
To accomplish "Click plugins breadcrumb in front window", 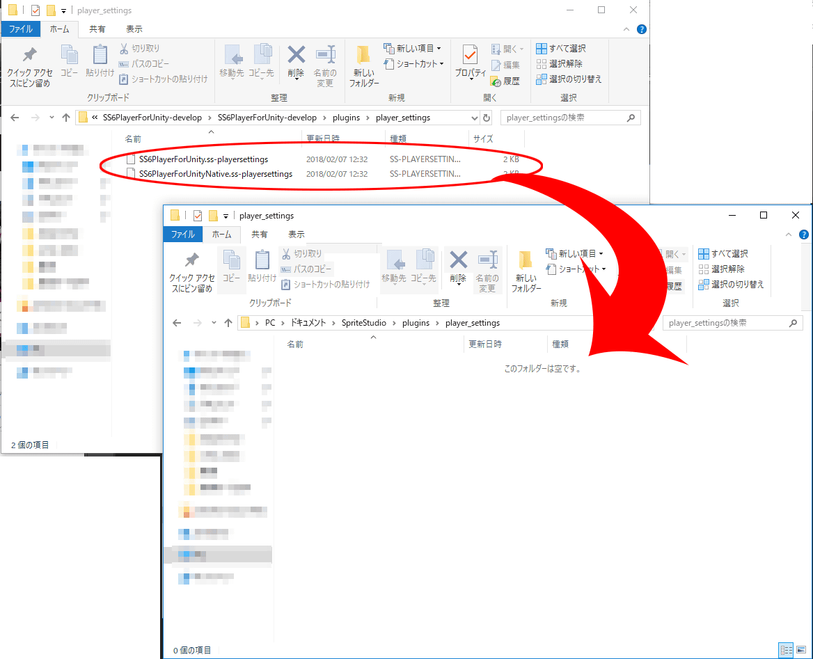I will (416, 323).
